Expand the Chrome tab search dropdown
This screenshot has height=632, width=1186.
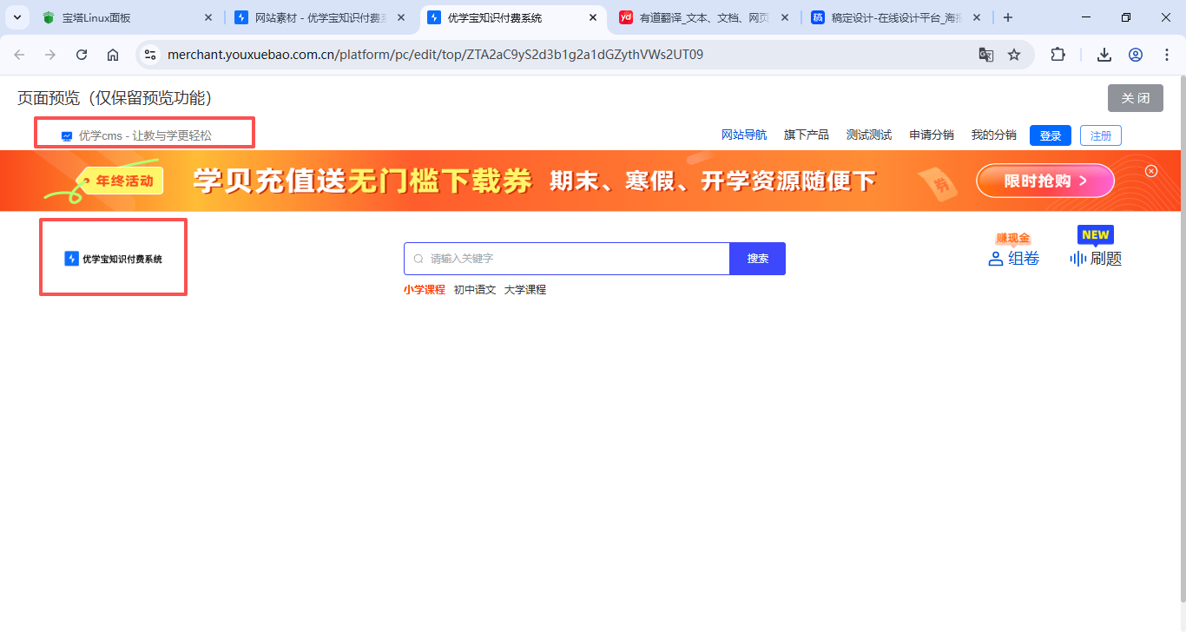[x=17, y=17]
